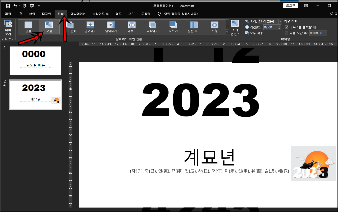
Task: Increase 다음 시간 후 time with up spinner
Action: pos(325,32)
